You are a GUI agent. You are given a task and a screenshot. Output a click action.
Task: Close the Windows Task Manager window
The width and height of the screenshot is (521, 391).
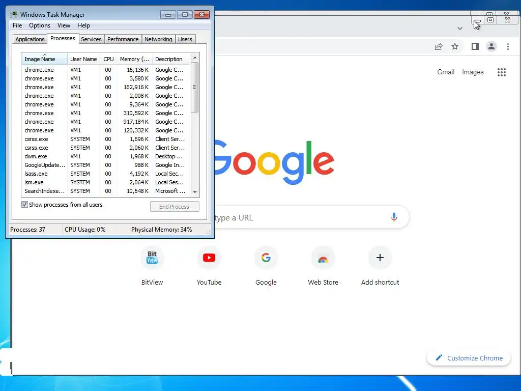(x=201, y=15)
